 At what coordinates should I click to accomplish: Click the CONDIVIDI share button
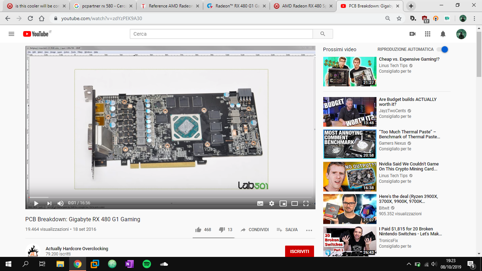(x=254, y=230)
